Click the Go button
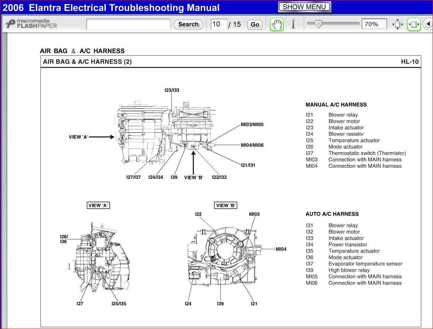This screenshot has width=433, height=329. pyautogui.click(x=255, y=25)
